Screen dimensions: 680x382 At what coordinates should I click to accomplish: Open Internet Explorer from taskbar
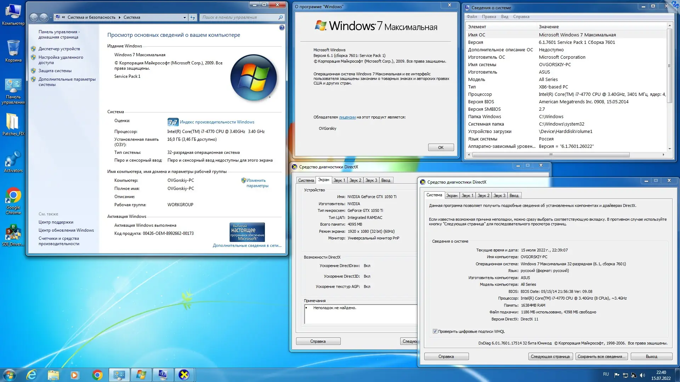[x=32, y=375]
